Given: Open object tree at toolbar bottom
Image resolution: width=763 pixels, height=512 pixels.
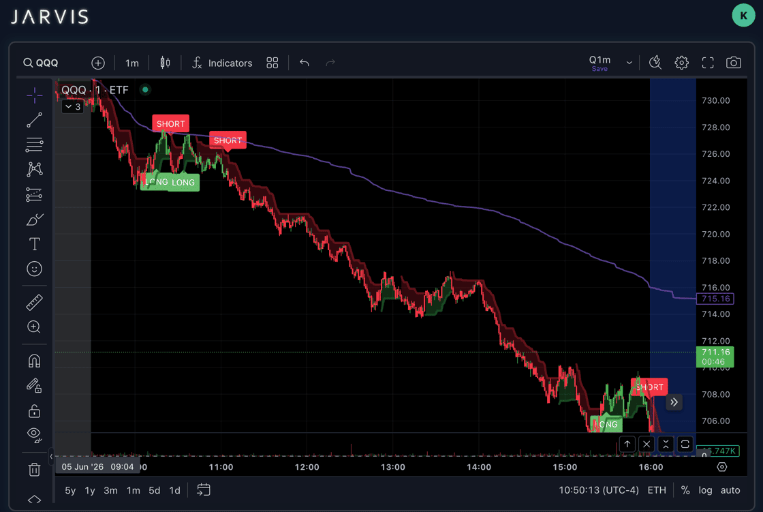Looking at the screenshot, I should 34,500.
